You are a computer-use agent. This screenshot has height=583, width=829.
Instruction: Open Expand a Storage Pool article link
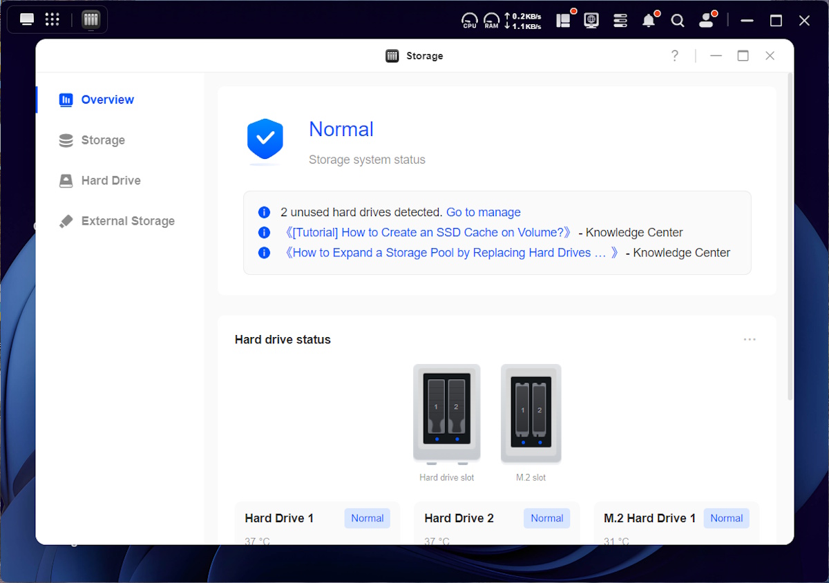[x=451, y=252]
